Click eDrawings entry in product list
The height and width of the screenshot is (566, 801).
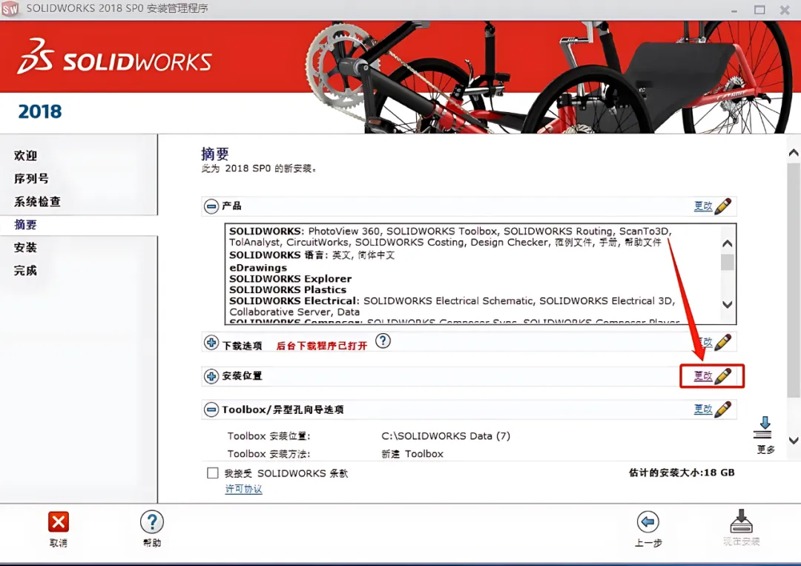pos(258,268)
